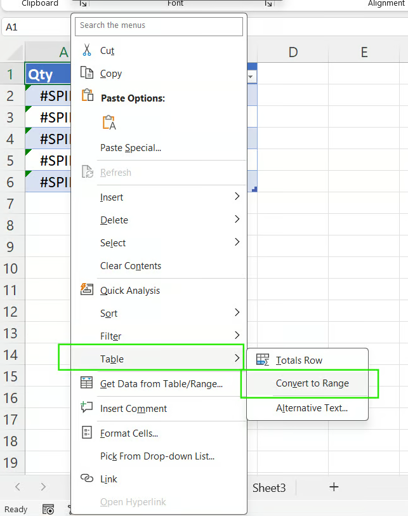Image resolution: width=408 pixels, height=516 pixels.
Task: Expand the Sort submenu arrow
Action: (237, 312)
